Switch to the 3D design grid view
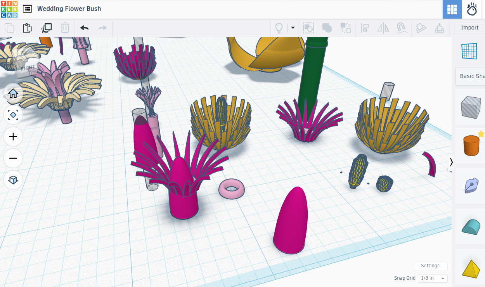The height and width of the screenshot is (287, 485). coord(452,9)
